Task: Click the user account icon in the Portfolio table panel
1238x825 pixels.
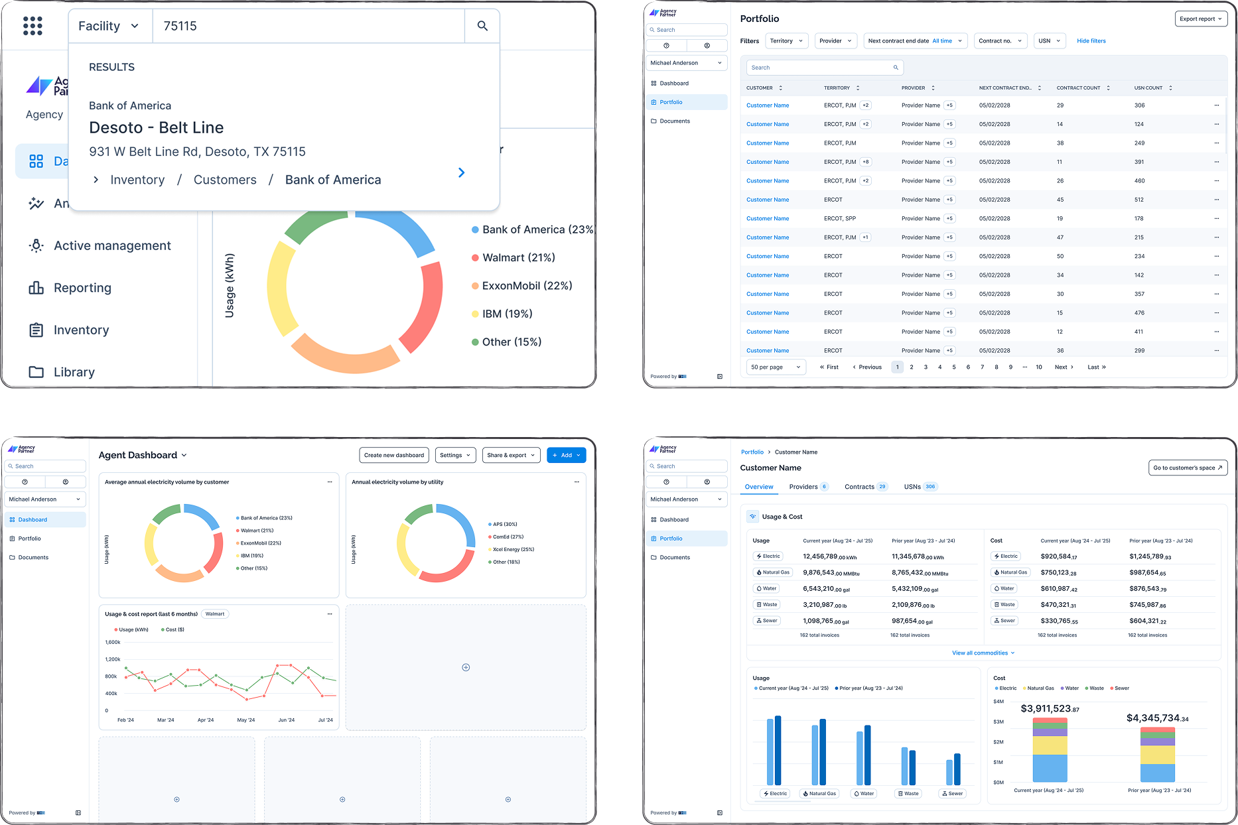Action: tap(707, 46)
